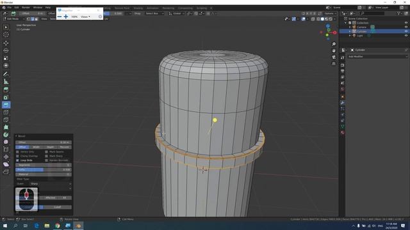This screenshot has height=230, width=410.
Task: Open the Render menu
Action: pyautogui.click(x=26, y=8)
